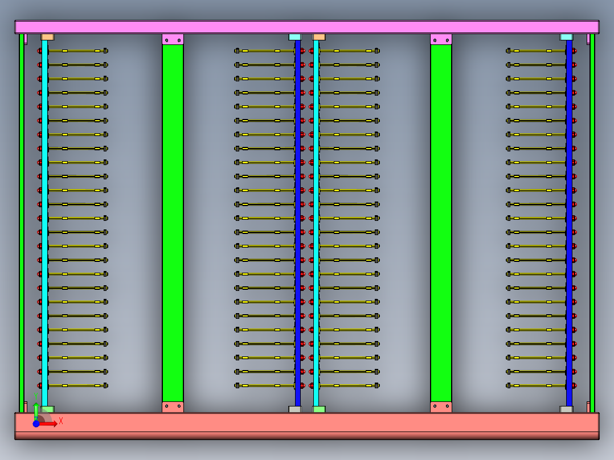Select cyan cap above the center blue rail
Viewport: 614px width, 460px height.
295,37
